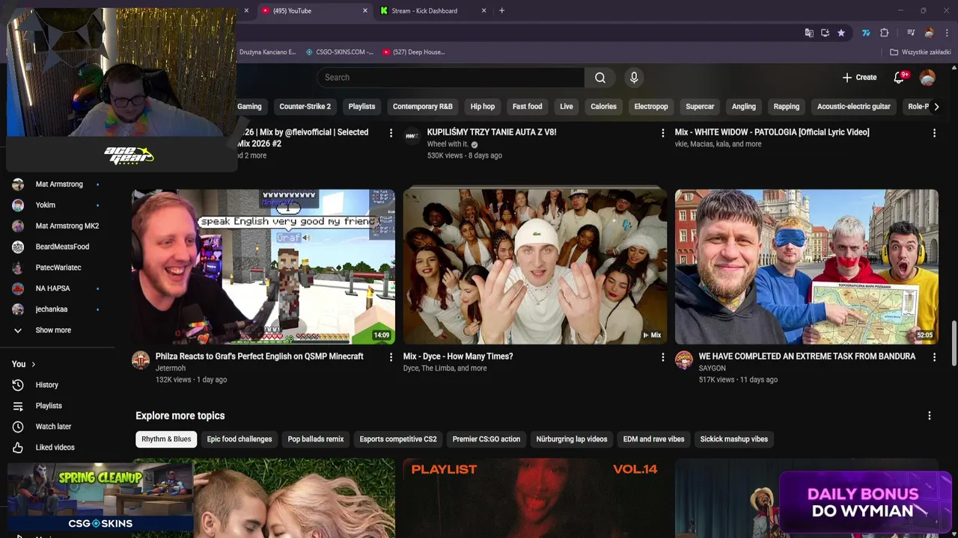Open options menu for EXTREME TASK FROM BANDURA video
This screenshot has width=958, height=538.
(x=934, y=357)
